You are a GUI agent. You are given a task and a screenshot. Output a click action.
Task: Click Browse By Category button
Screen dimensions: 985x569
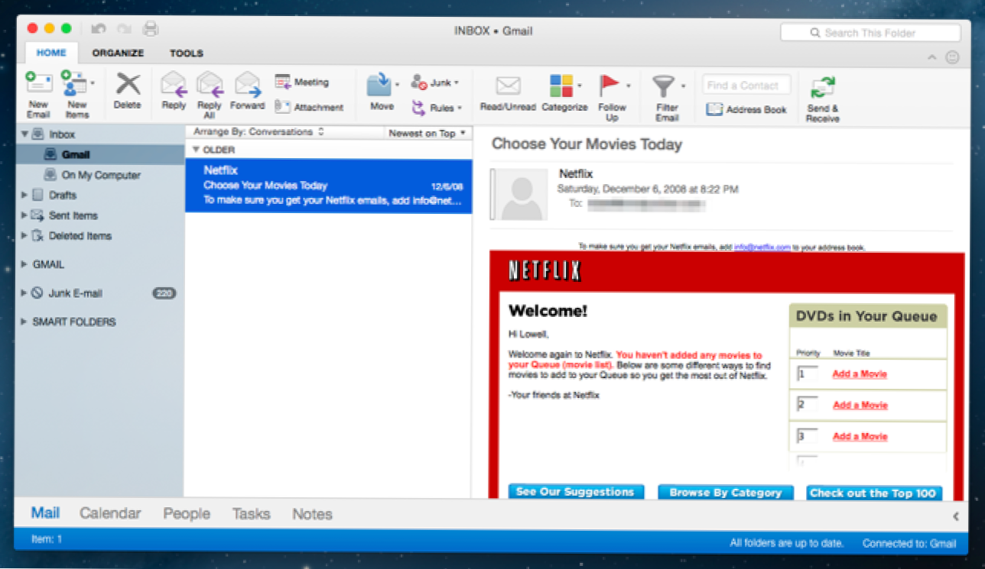click(x=725, y=493)
